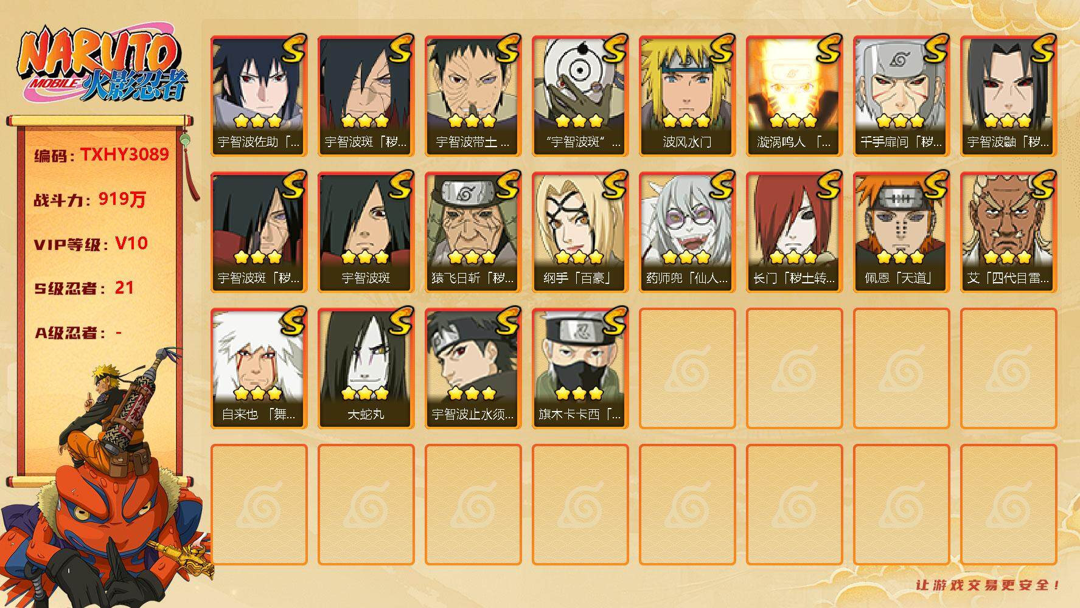The width and height of the screenshot is (1080, 608).
Task: Open the 宇智波止水 character card
Action: pyautogui.click(x=473, y=368)
